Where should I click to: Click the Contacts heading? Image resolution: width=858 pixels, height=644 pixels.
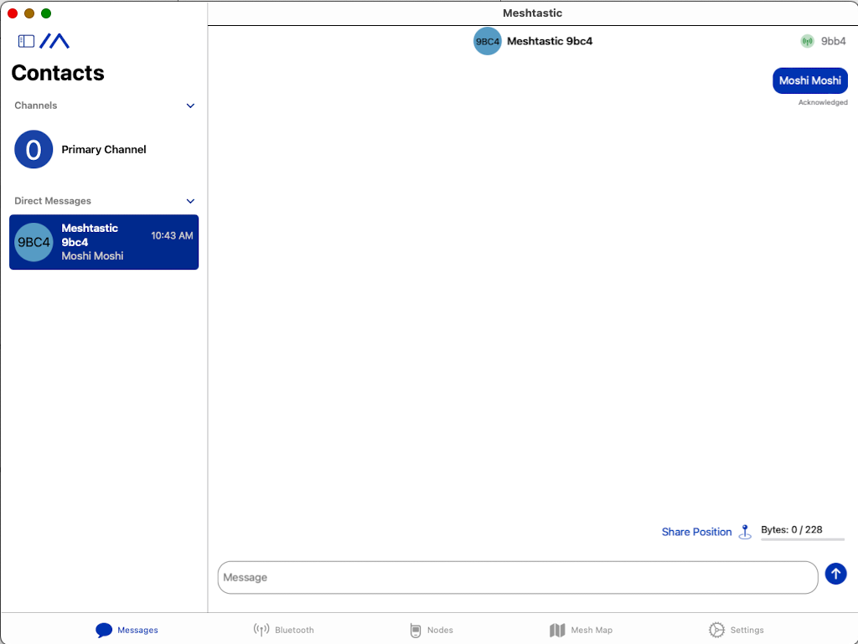click(58, 73)
